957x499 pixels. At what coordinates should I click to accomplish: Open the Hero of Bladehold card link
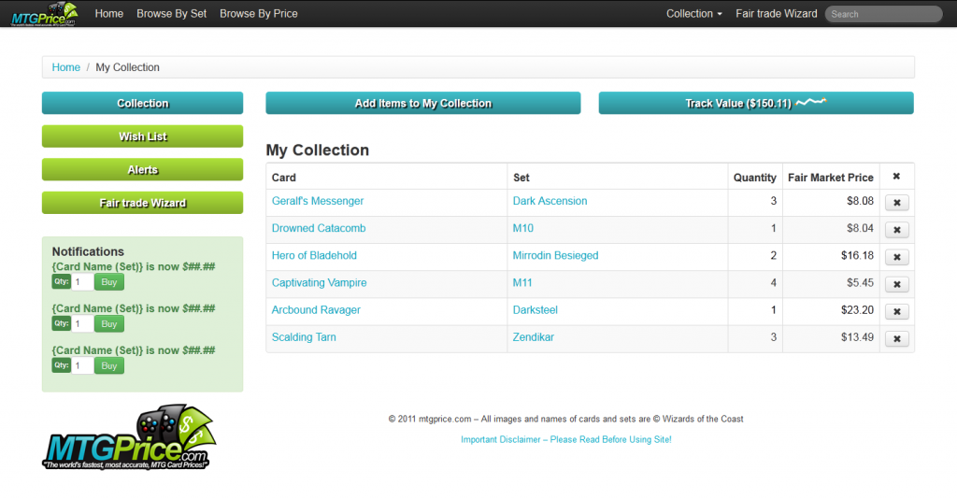[314, 256]
